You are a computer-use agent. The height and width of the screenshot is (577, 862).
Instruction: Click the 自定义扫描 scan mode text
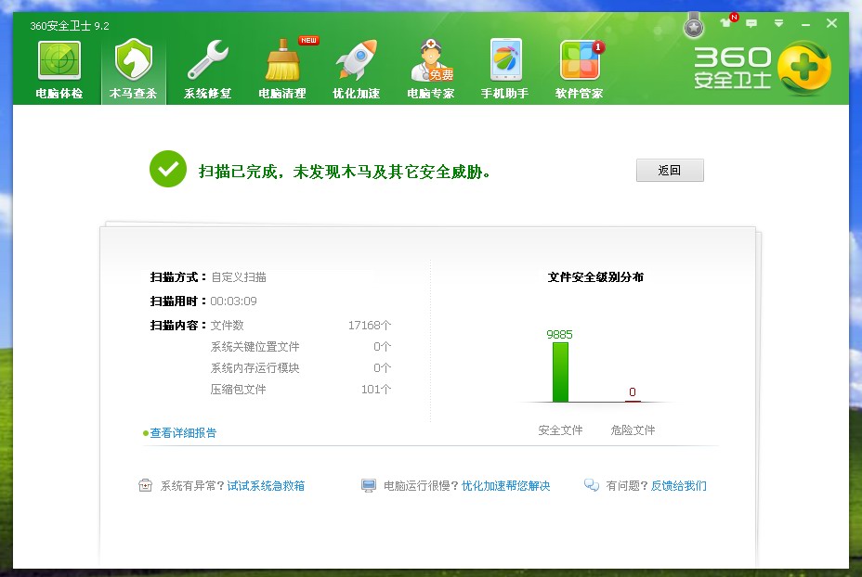(239, 277)
